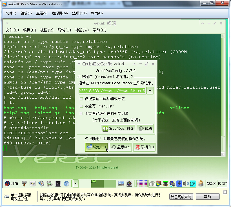Open the keyboard layout tray icon
The height and width of the screenshot is (207, 231).
coord(152,184)
